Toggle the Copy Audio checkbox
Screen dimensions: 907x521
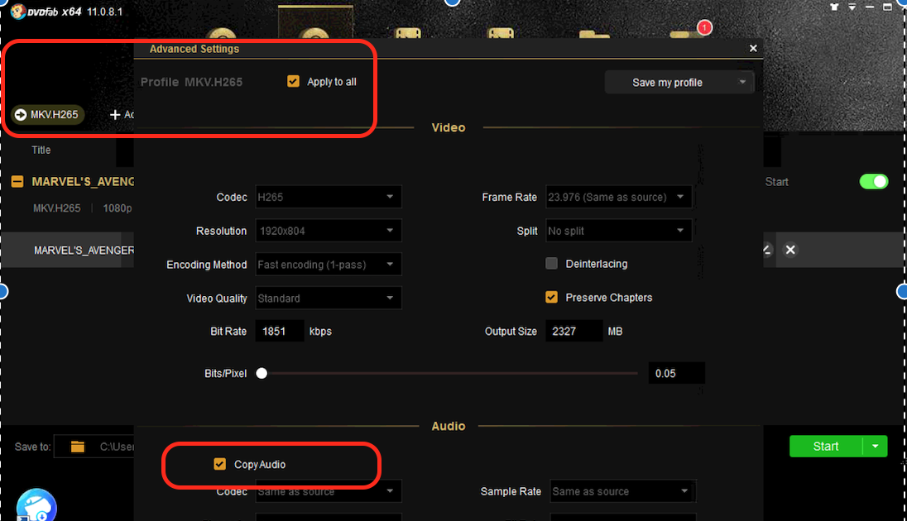(x=220, y=464)
